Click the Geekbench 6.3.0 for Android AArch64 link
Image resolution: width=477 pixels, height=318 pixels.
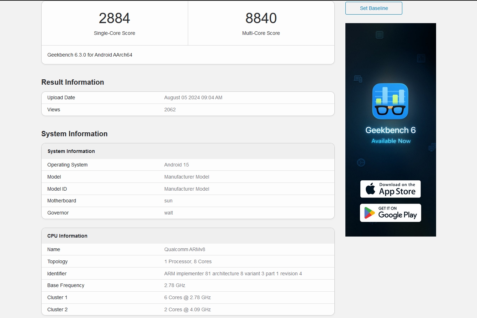tap(90, 55)
